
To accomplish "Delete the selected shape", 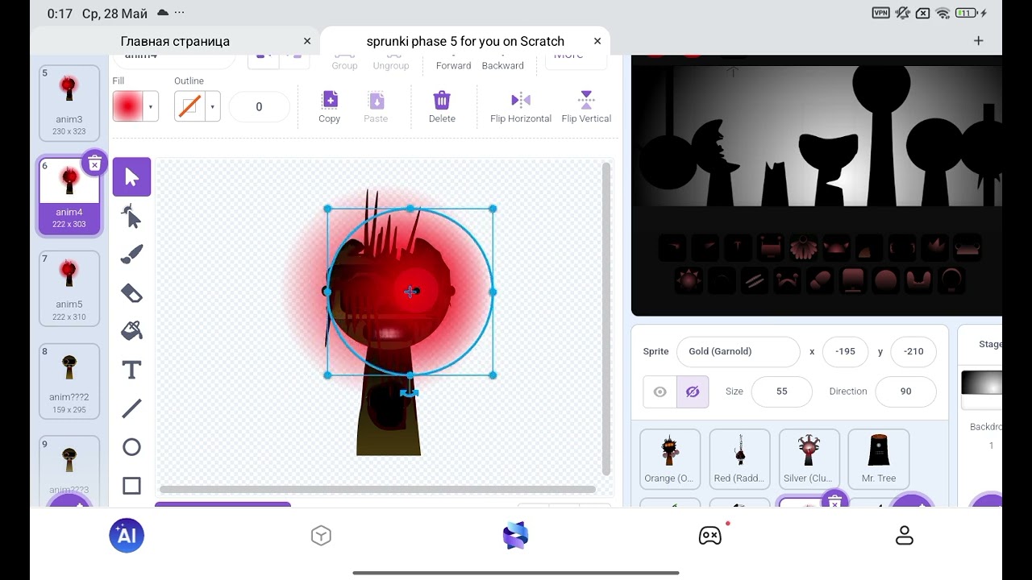I will tap(442, 107).
